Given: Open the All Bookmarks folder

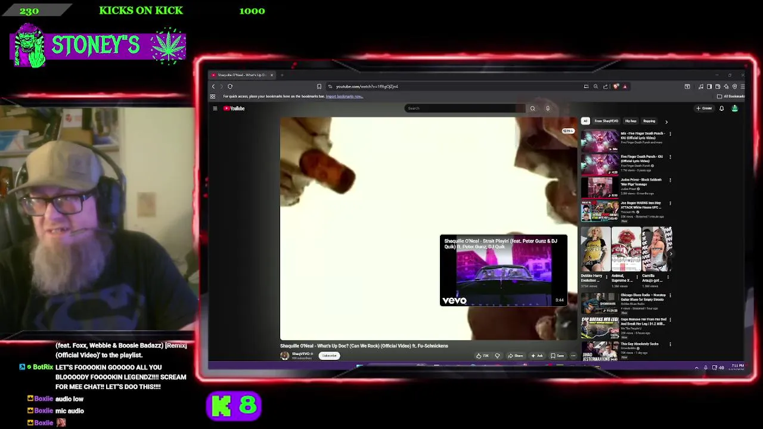Looking at the screenshot, I should pyautogui.click(x=731, y=97).
